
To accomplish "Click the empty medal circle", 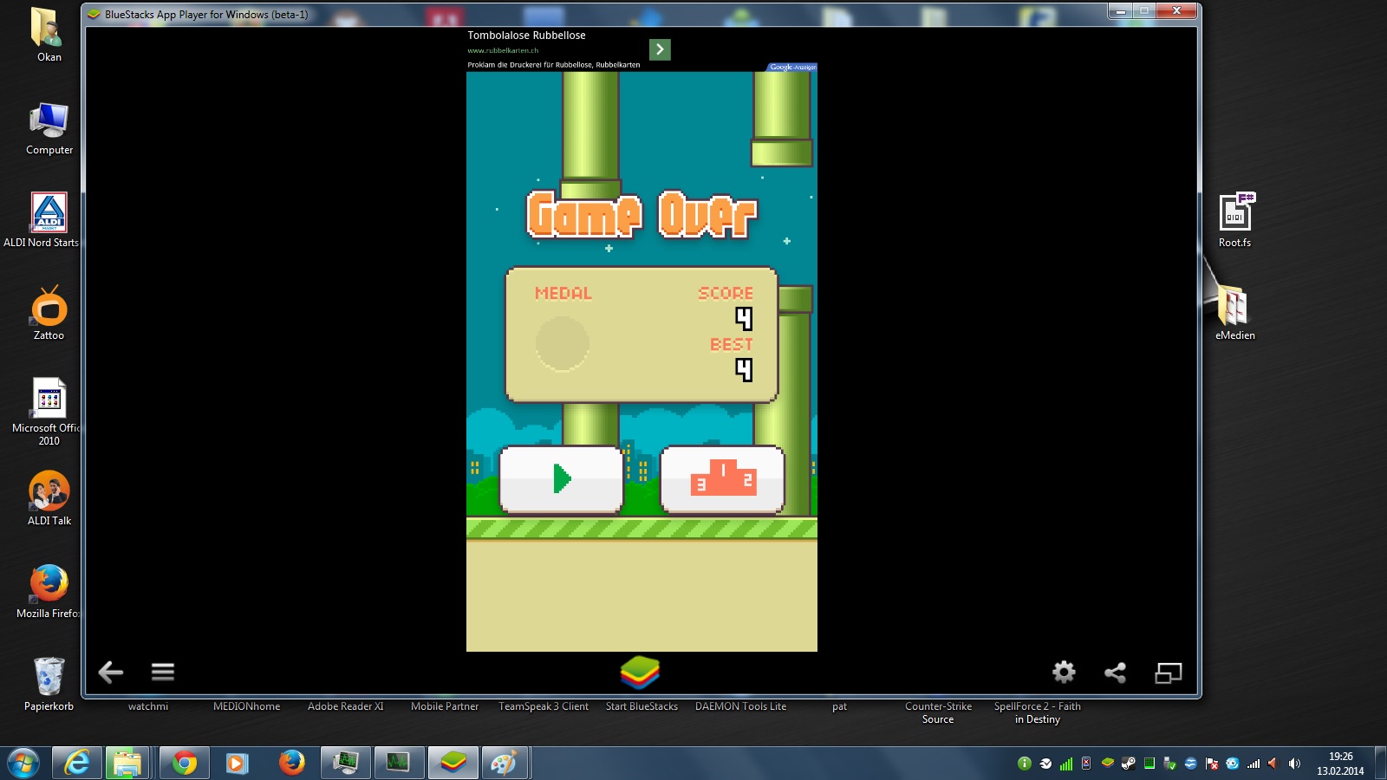I will click(562, 344).
